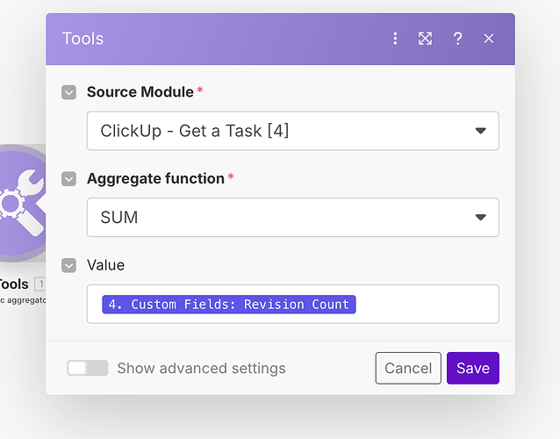Click the Tools module label on canvas

click(x=14, y=284)
